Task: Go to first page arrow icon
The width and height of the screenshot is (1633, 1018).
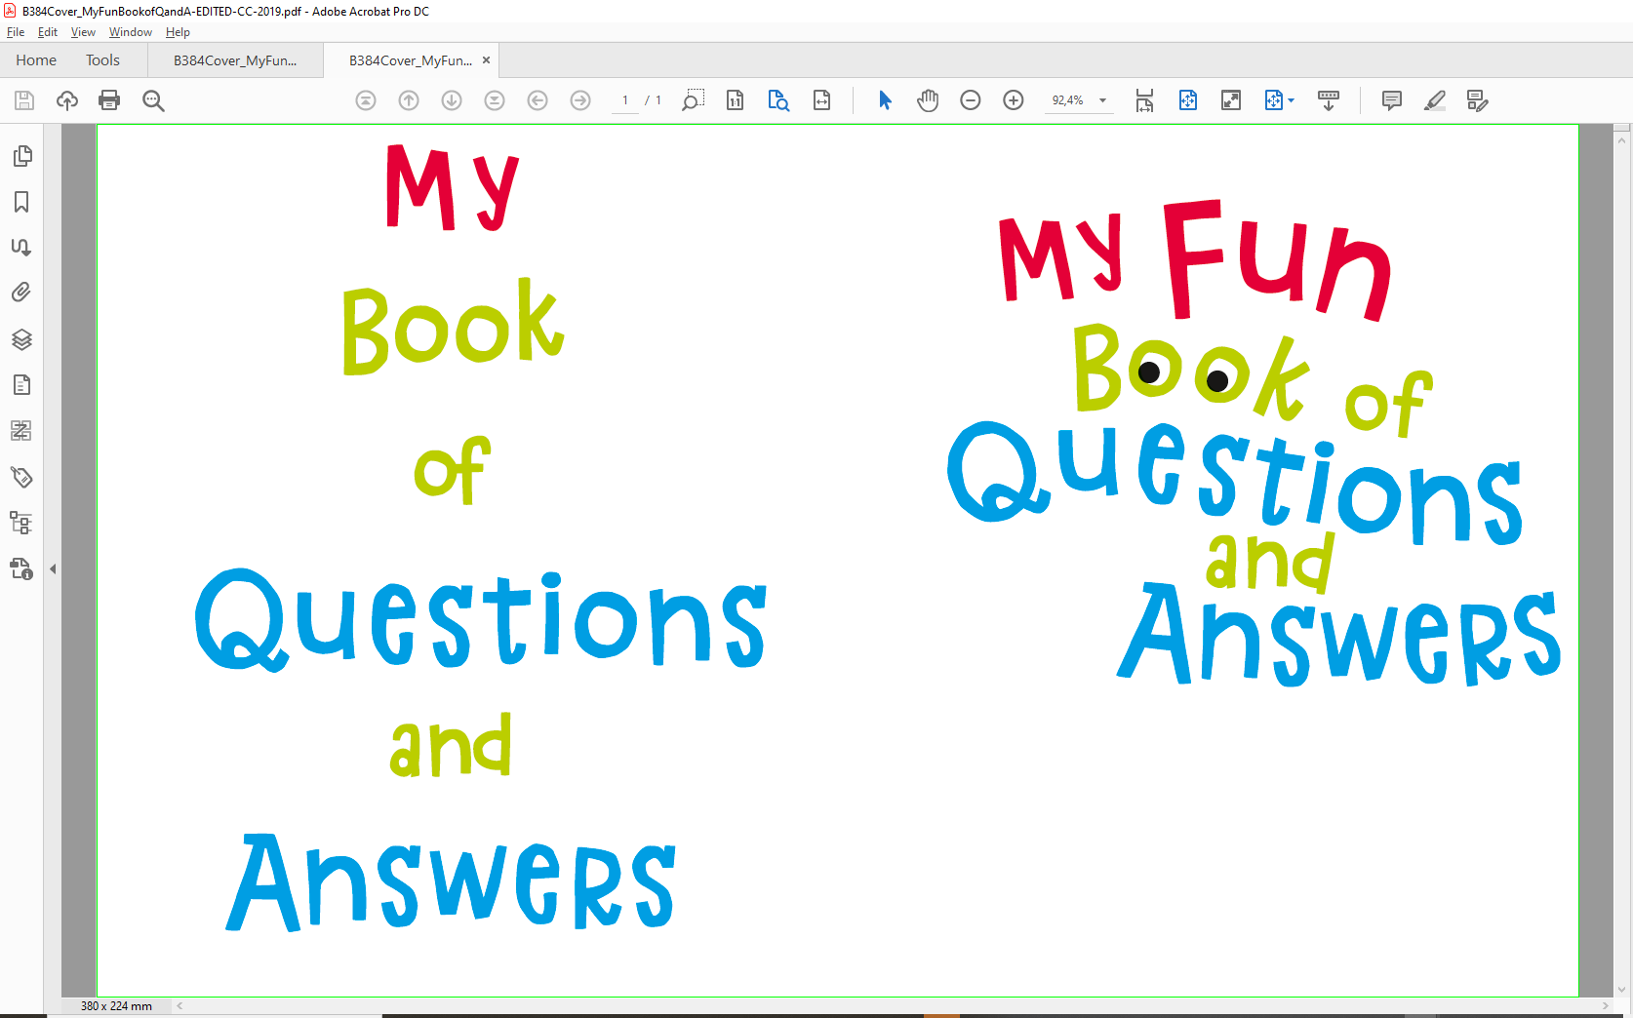Action: 366,100
